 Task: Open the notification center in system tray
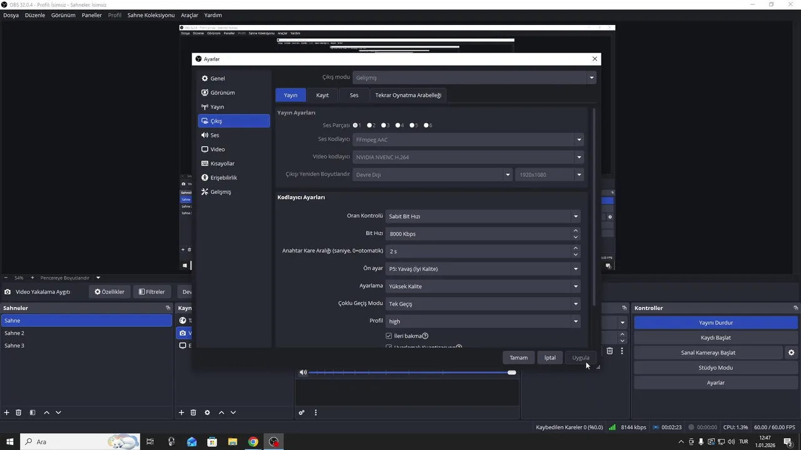coord(788,442)
